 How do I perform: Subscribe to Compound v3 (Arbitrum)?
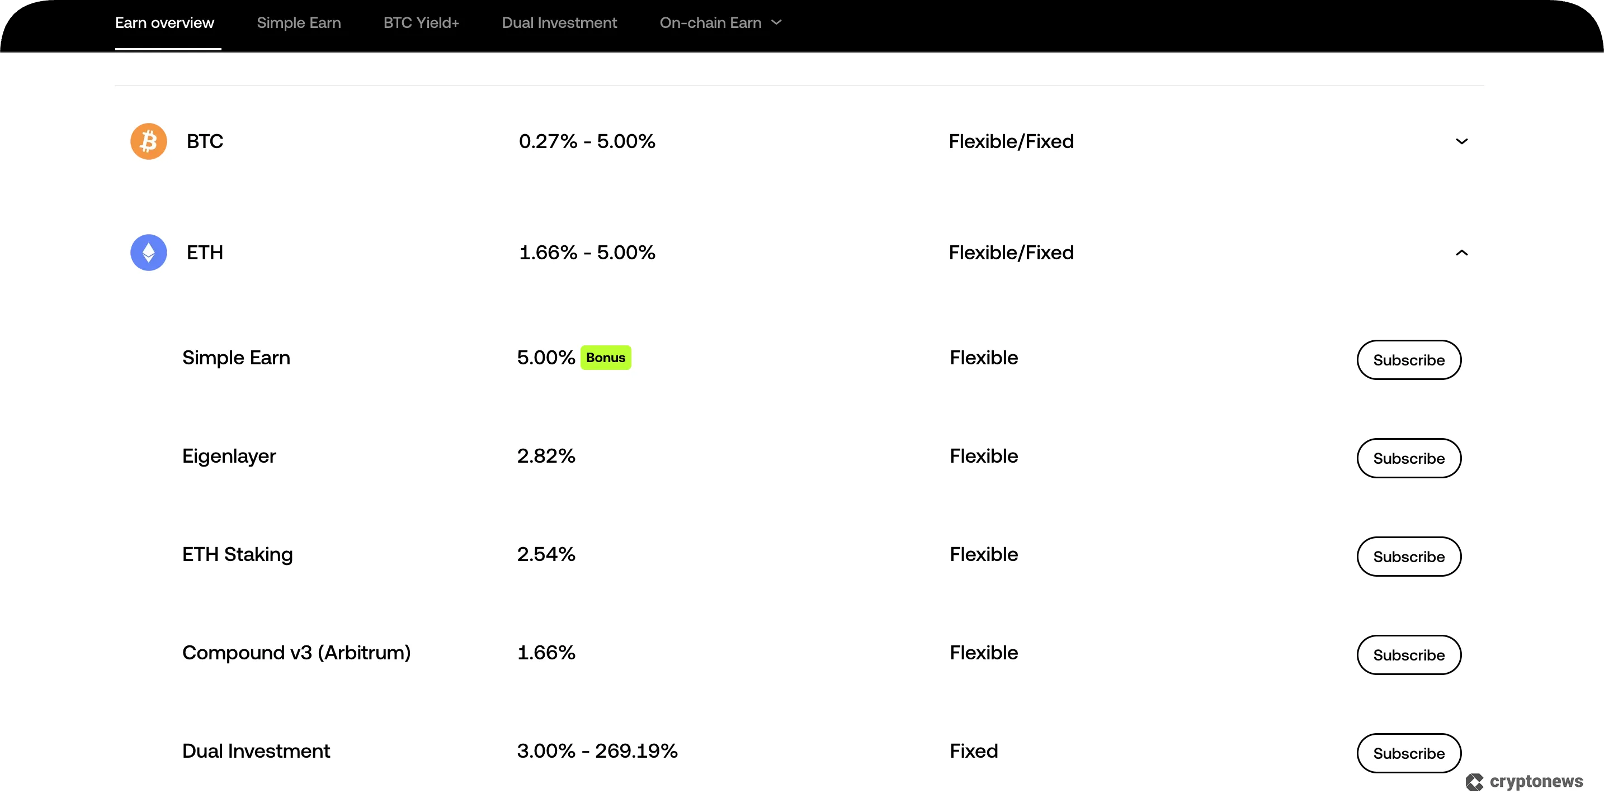click(x=1408, y=654)
